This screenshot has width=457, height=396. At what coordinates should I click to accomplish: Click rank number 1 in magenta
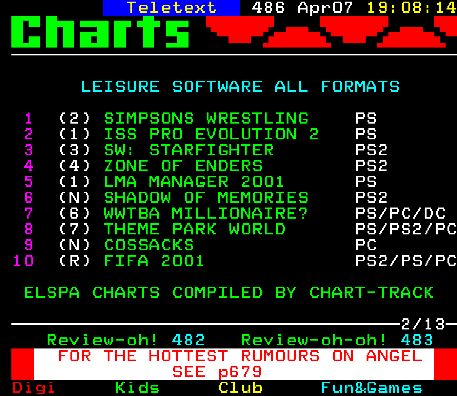coord(29,118)
